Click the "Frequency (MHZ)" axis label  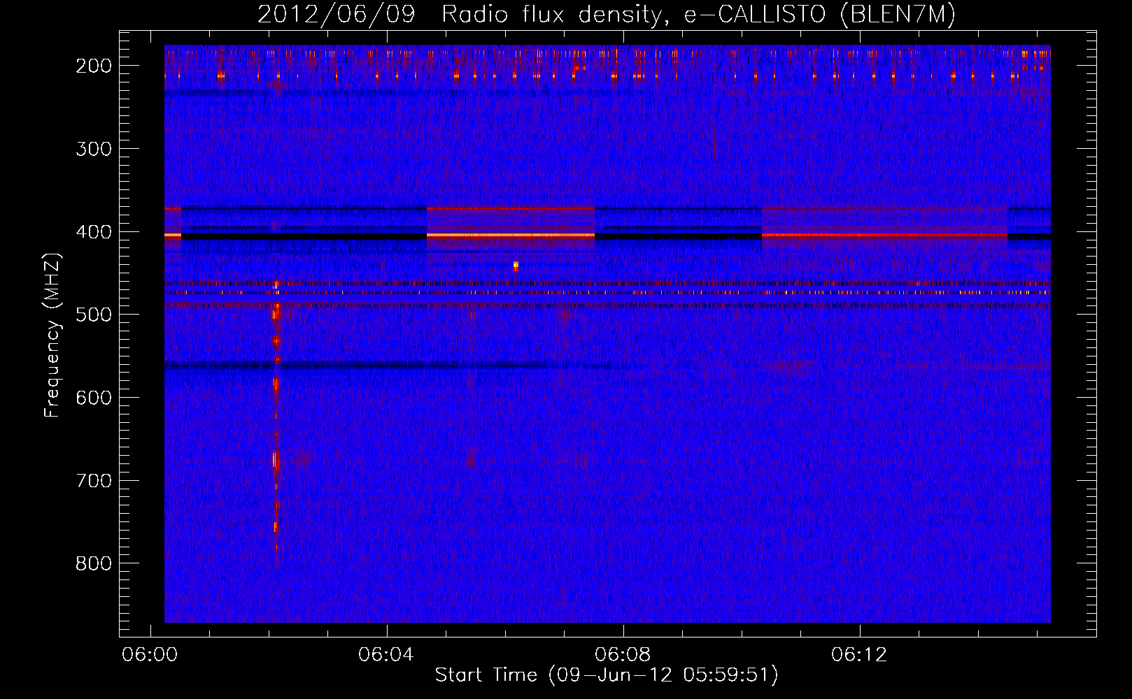click(x=52, y=336)
